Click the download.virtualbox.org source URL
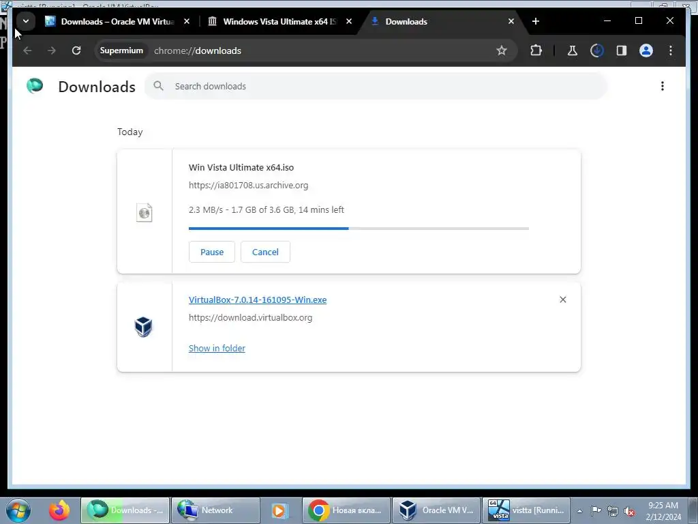The width and height of the screenshot is (698, 524). point(250,318)
